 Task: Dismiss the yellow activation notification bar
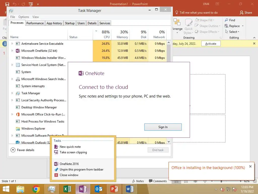(254, 43)
